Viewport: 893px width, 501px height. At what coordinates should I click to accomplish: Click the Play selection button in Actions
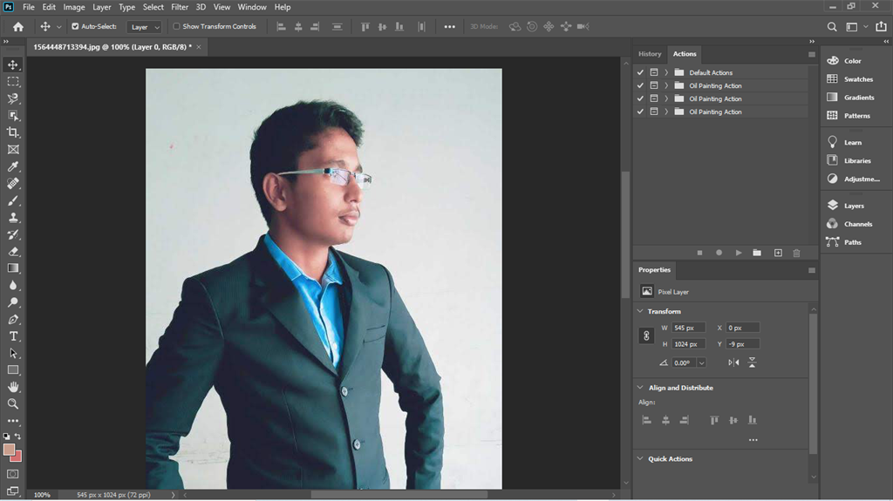coord(739,253)
